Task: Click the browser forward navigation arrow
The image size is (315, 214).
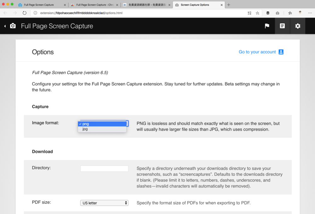Action: (15, 13)
